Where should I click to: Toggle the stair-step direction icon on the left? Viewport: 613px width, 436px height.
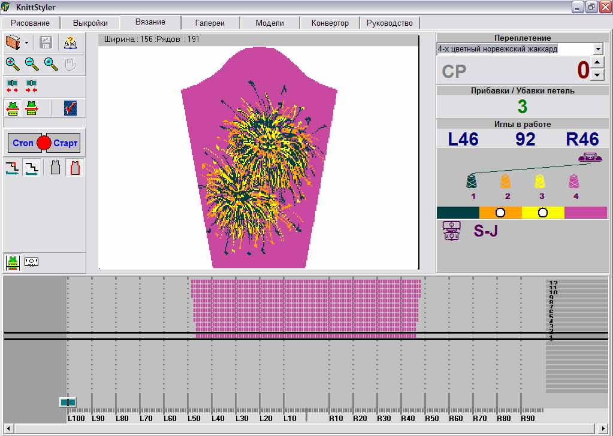13,168
